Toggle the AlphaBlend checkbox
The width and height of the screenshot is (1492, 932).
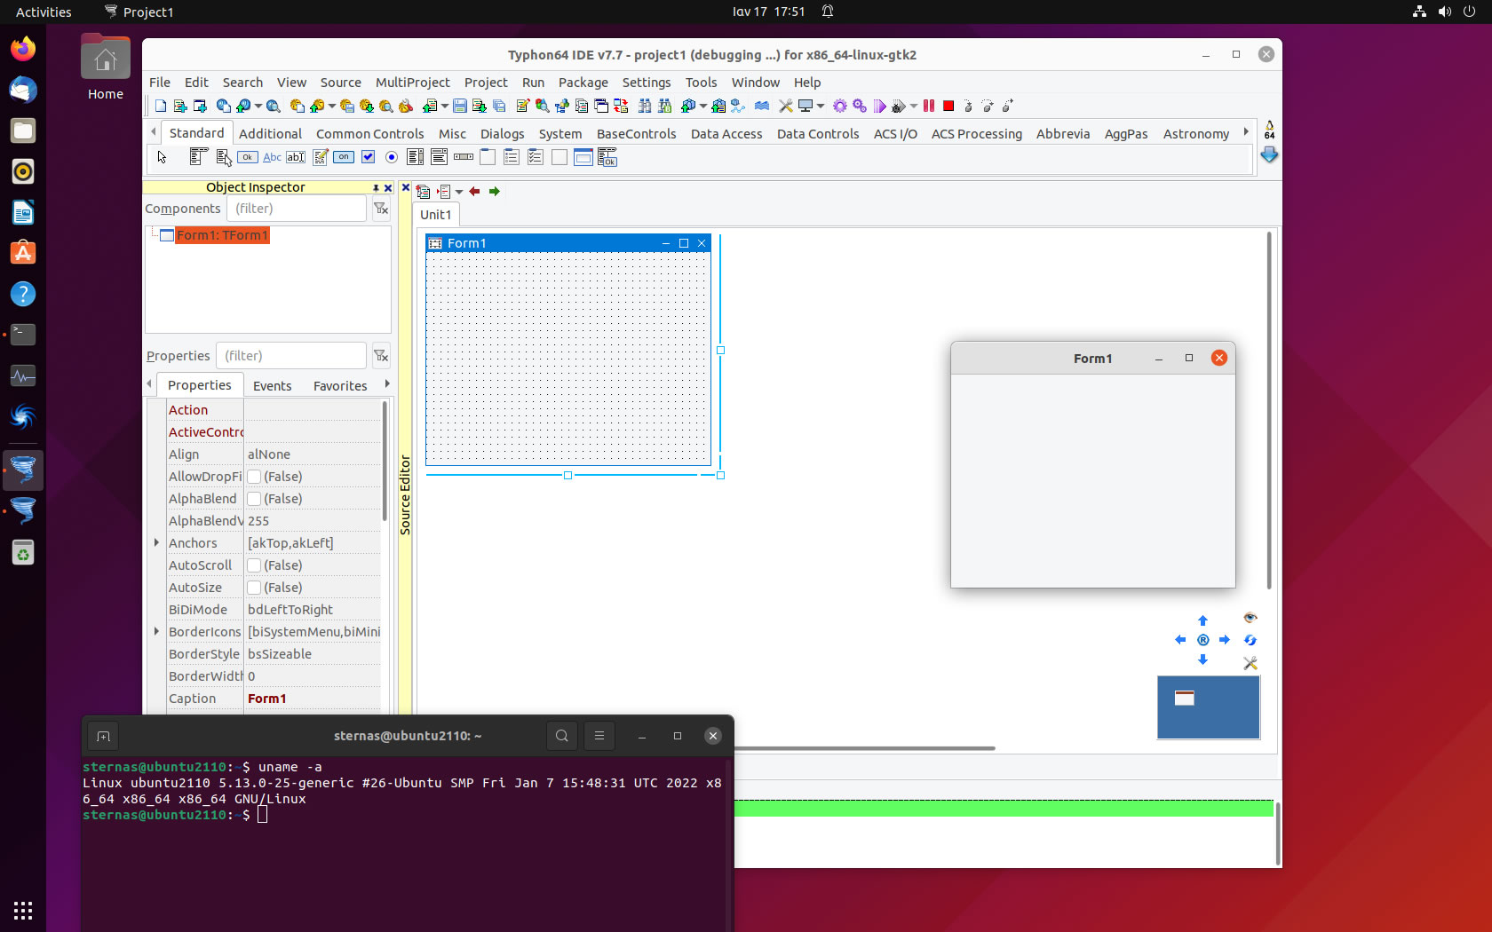tap(254, 499)
